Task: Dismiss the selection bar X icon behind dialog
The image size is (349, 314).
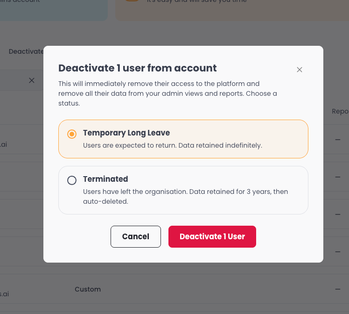Action: point(32,80)
